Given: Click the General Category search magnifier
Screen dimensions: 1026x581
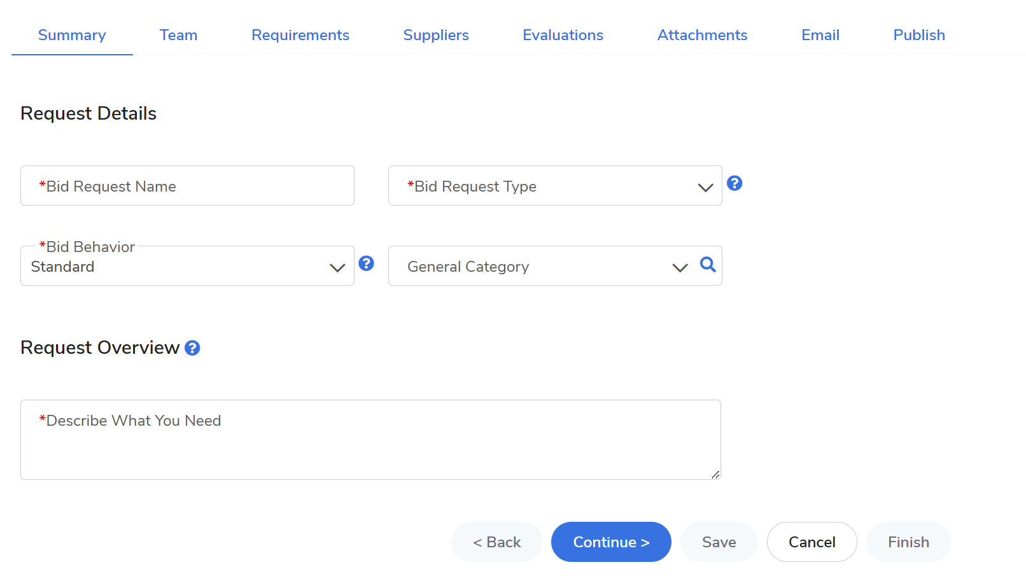Looking at the screenshot, I should [708, 265].
